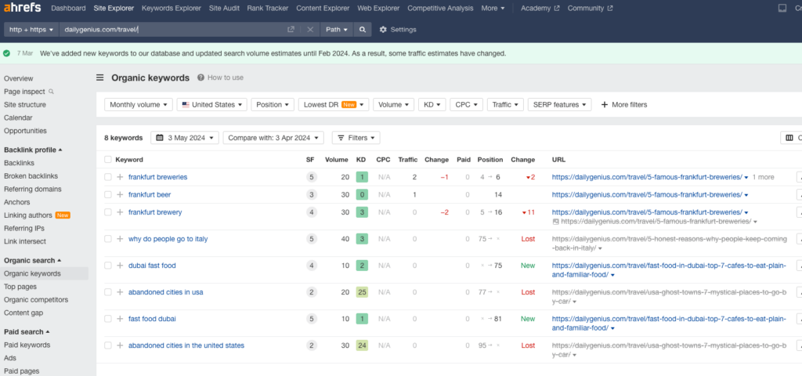Open the abandoned cities in usa keyword
Viewport: 802px width, 376px height.
pos(165,292)
